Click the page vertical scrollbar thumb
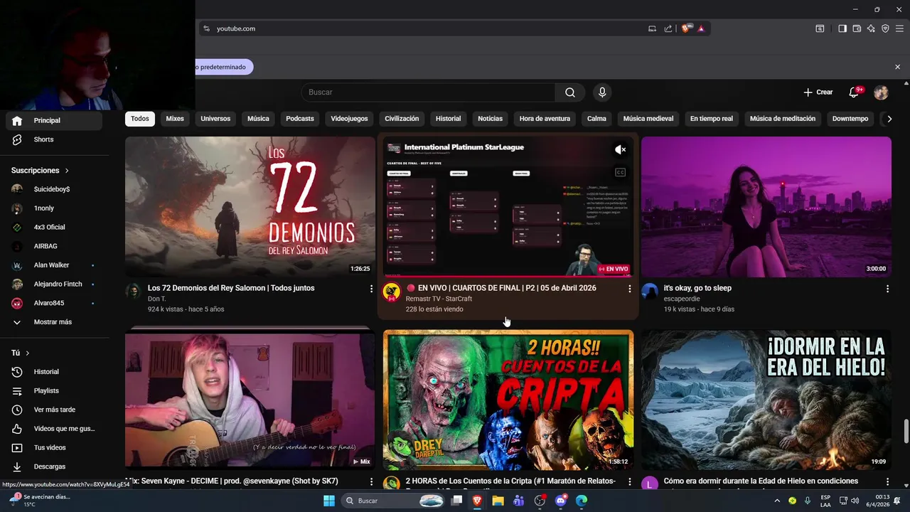The image size is (910, 512). coord(906,431)
